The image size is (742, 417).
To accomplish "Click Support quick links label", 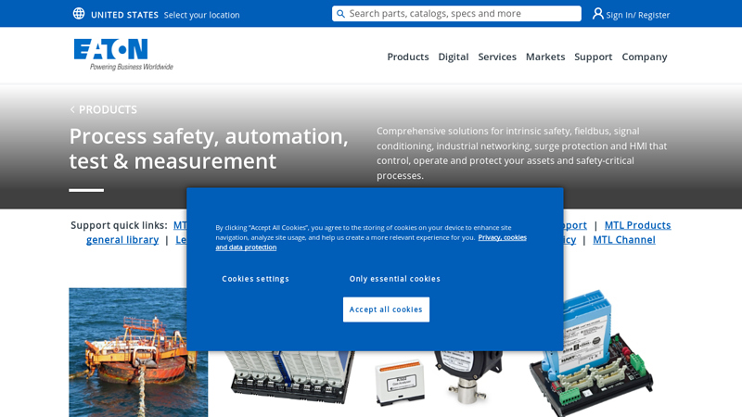I will click(119, 225).
